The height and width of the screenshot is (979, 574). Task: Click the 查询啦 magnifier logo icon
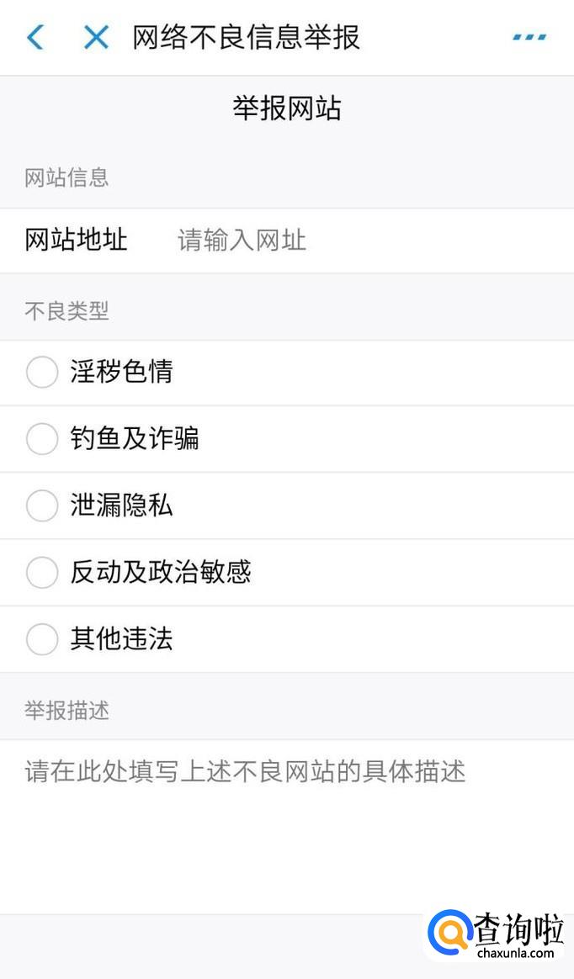451,933
